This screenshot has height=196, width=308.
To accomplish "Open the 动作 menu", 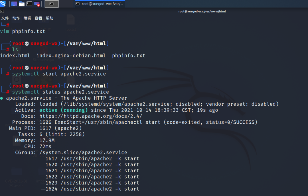I will [16, 18].
